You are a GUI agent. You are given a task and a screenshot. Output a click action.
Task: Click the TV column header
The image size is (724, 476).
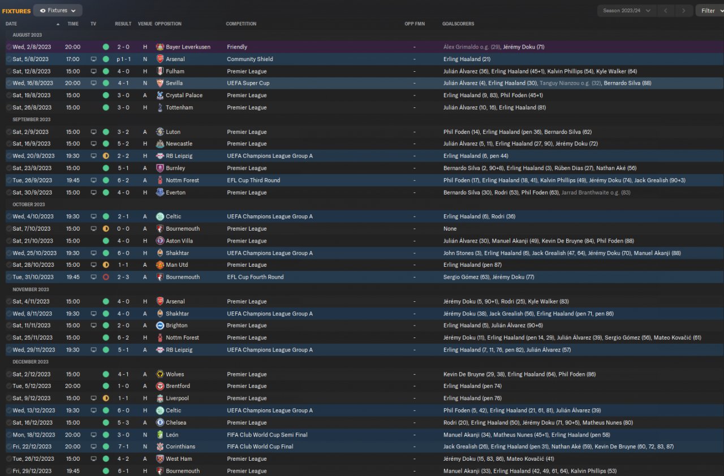(93, 24)
